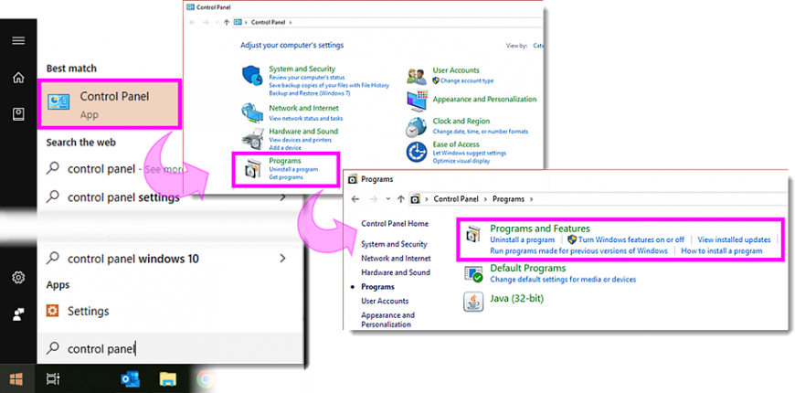Select the Ease of Access icon
The image size is (795, 393).
tap(417, 152)
